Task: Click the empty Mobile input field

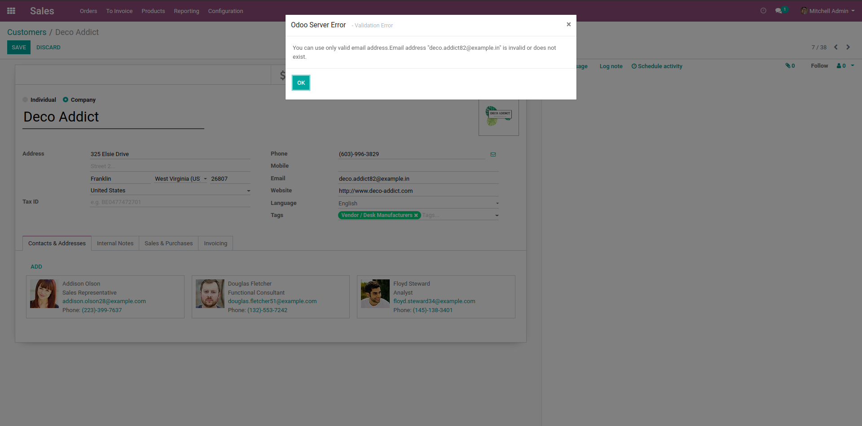Action: click(418, 166)
